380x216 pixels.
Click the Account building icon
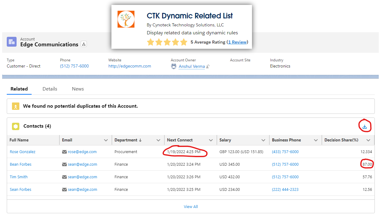point(12,42)
